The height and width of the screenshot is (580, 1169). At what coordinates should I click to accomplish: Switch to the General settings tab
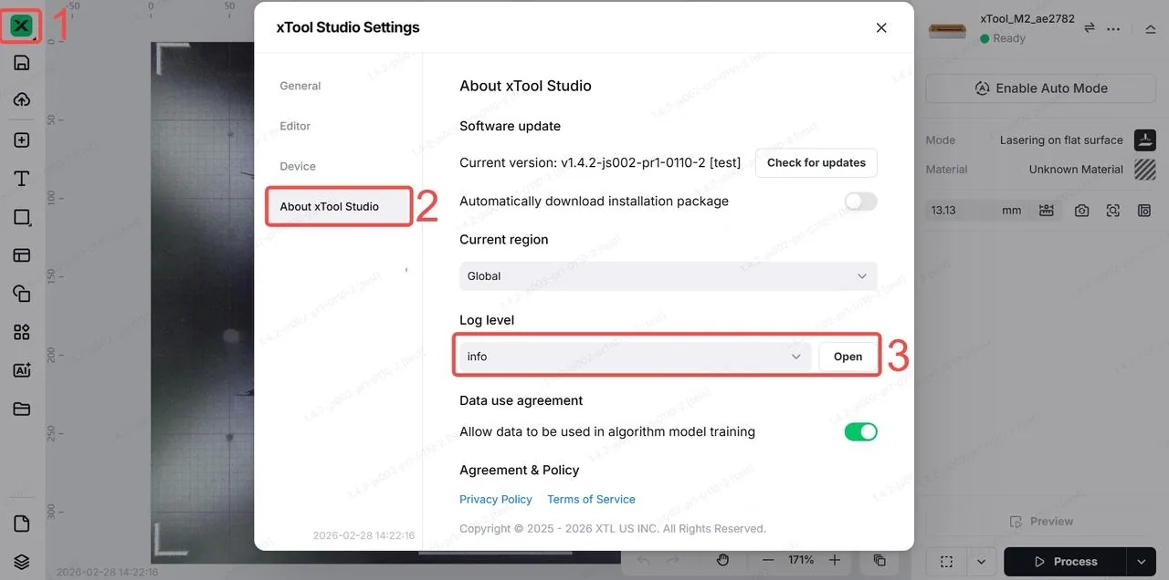tap(300, 86)
